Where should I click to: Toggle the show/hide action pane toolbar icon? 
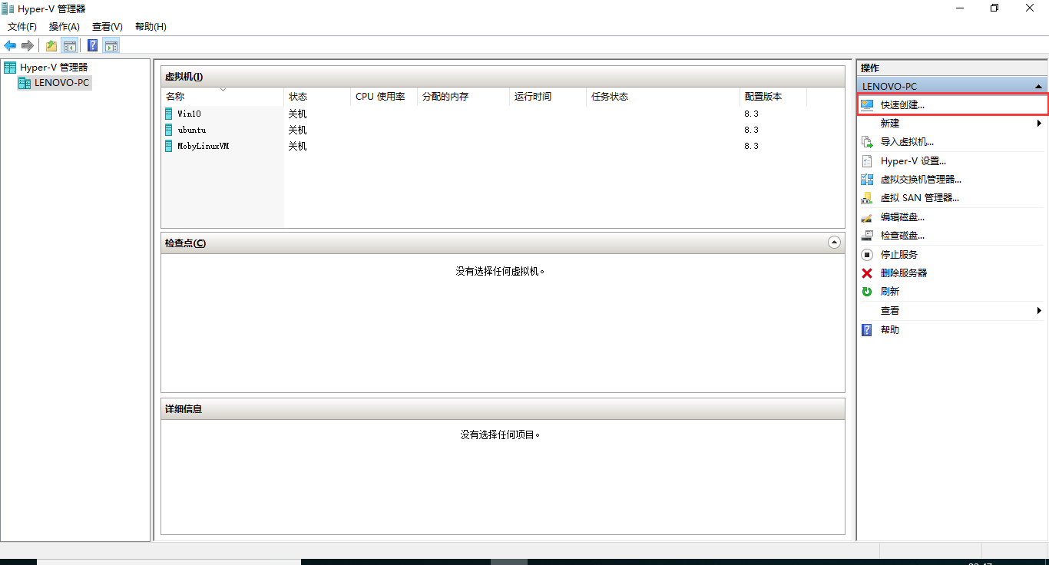(x=111, y=45)
